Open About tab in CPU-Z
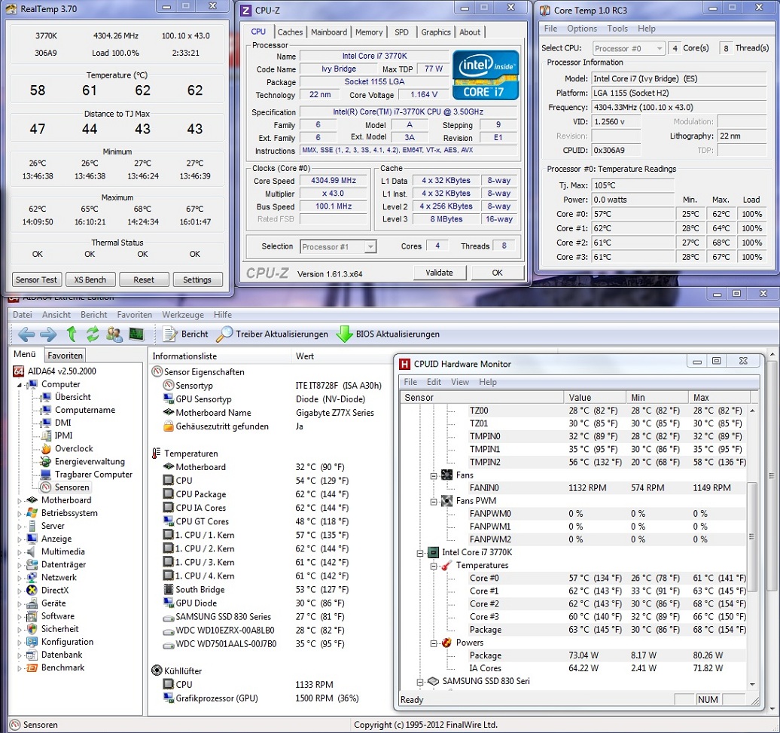Screen dimensions: 780x733 [x=470, y=32]
